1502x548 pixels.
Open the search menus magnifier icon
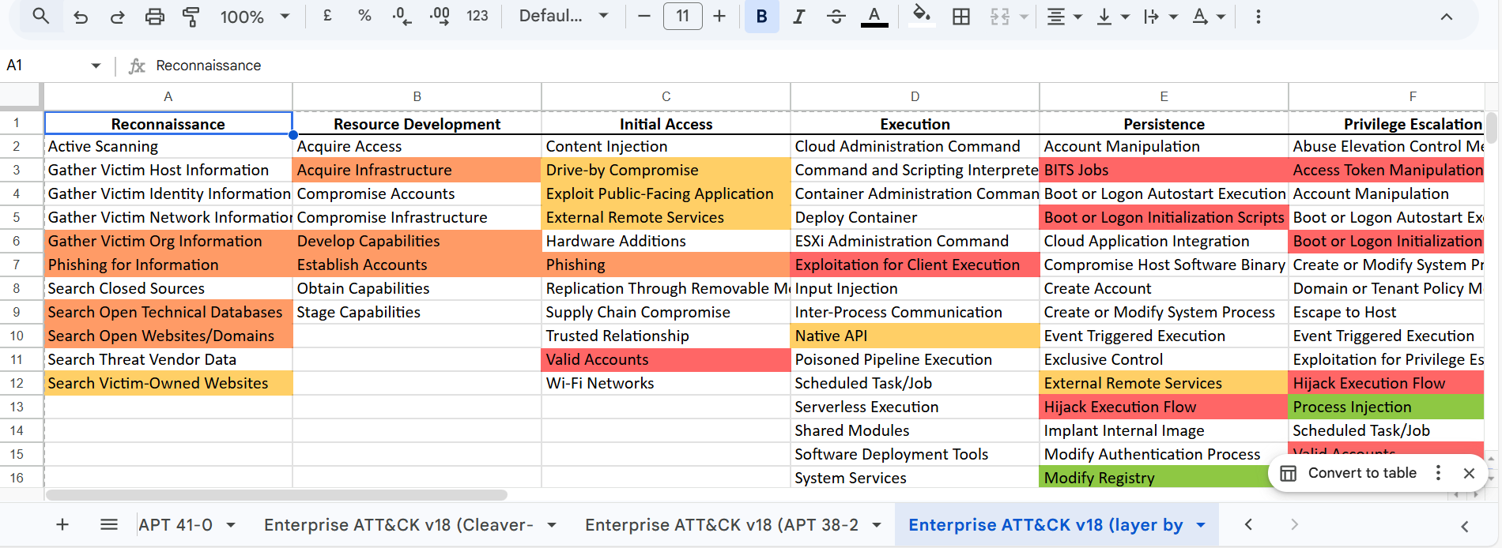click(40, 16)
